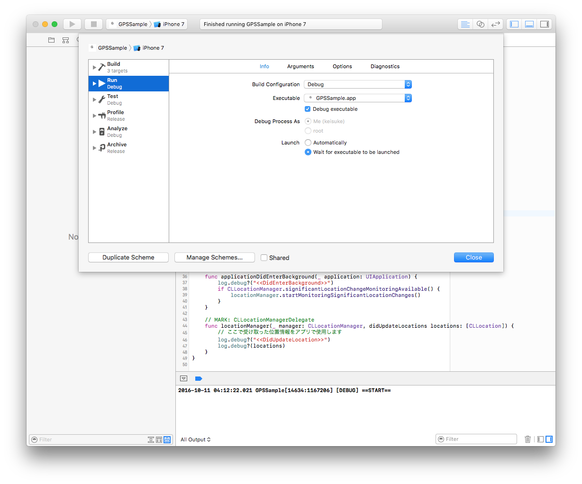
Task: Click the console Filter field
Action: tap(476, 439)
